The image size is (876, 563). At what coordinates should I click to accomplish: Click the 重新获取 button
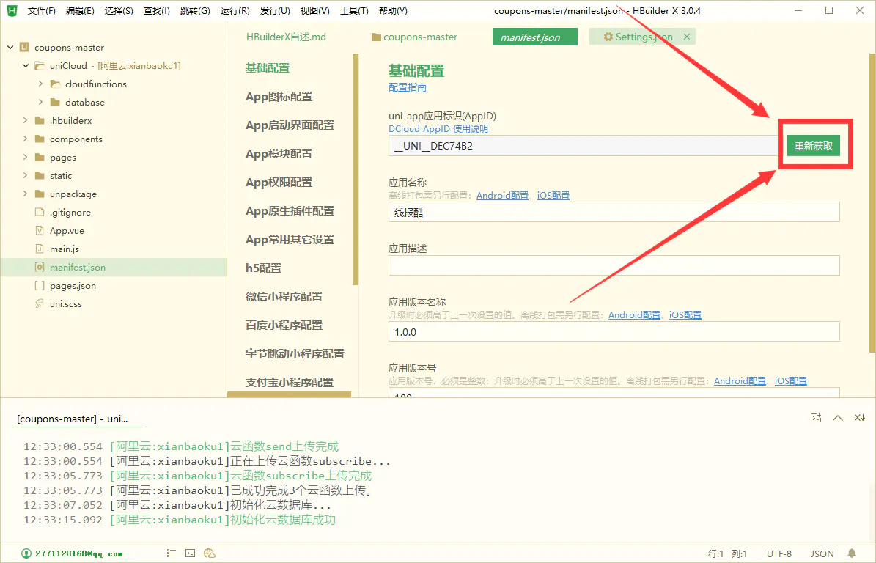click(815, 144)
